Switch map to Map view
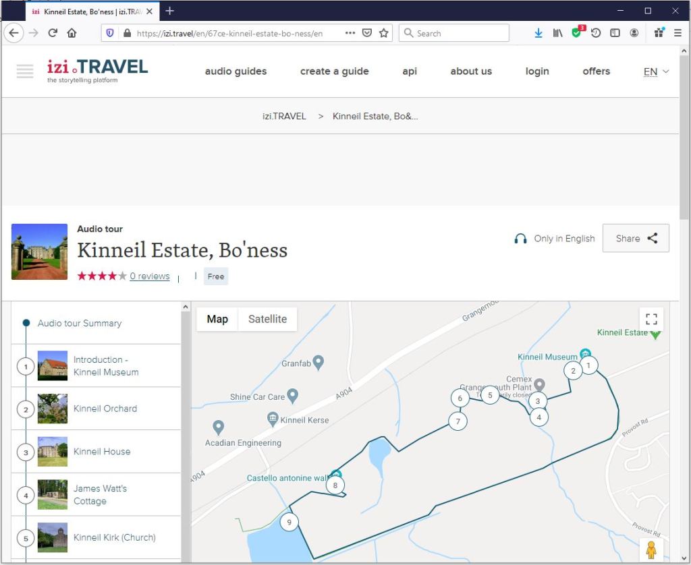The width and height of the screenshot is (691, 565). [x=217, y=319]
